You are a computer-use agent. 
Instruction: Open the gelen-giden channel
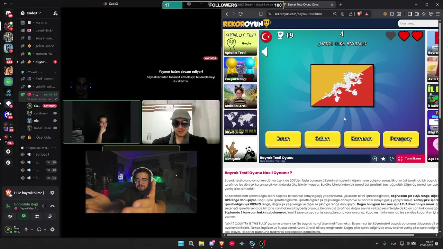[x=38, y=46]
